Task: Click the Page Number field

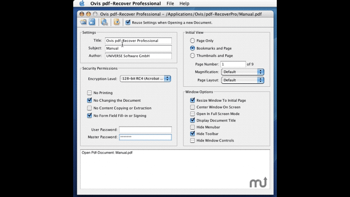Action: point(233,64)
